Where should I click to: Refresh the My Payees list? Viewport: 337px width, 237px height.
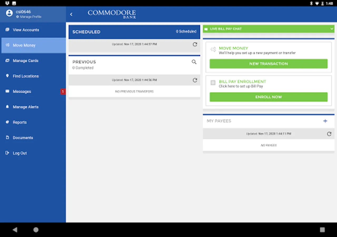(329, 134)
